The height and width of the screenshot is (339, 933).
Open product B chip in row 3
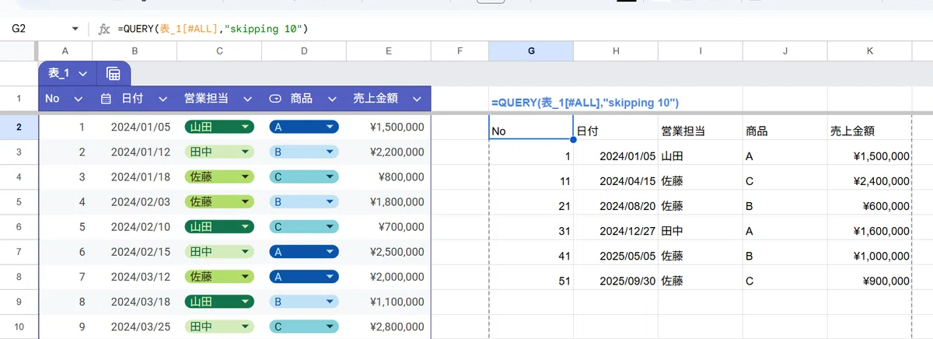coord(304,152)
